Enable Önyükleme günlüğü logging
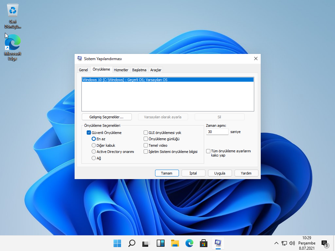Image resolution: width=335 pixels, height=251 pixels. [x=146, y=139]
